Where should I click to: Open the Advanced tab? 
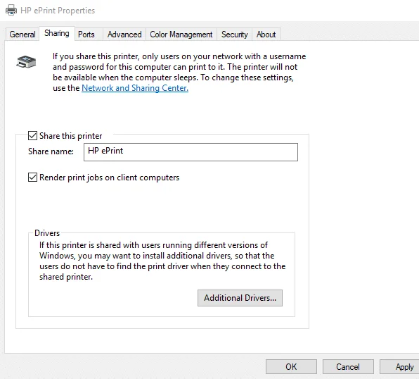point(124,35)
